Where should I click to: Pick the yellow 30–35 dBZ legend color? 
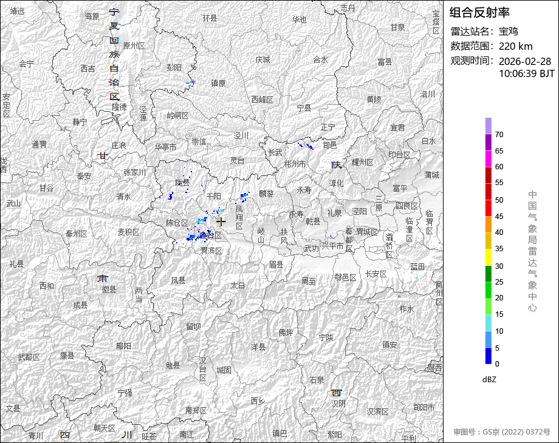(x=489, y=257)
